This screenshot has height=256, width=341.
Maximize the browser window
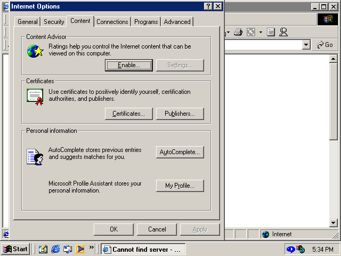click(x=324, y=7)
